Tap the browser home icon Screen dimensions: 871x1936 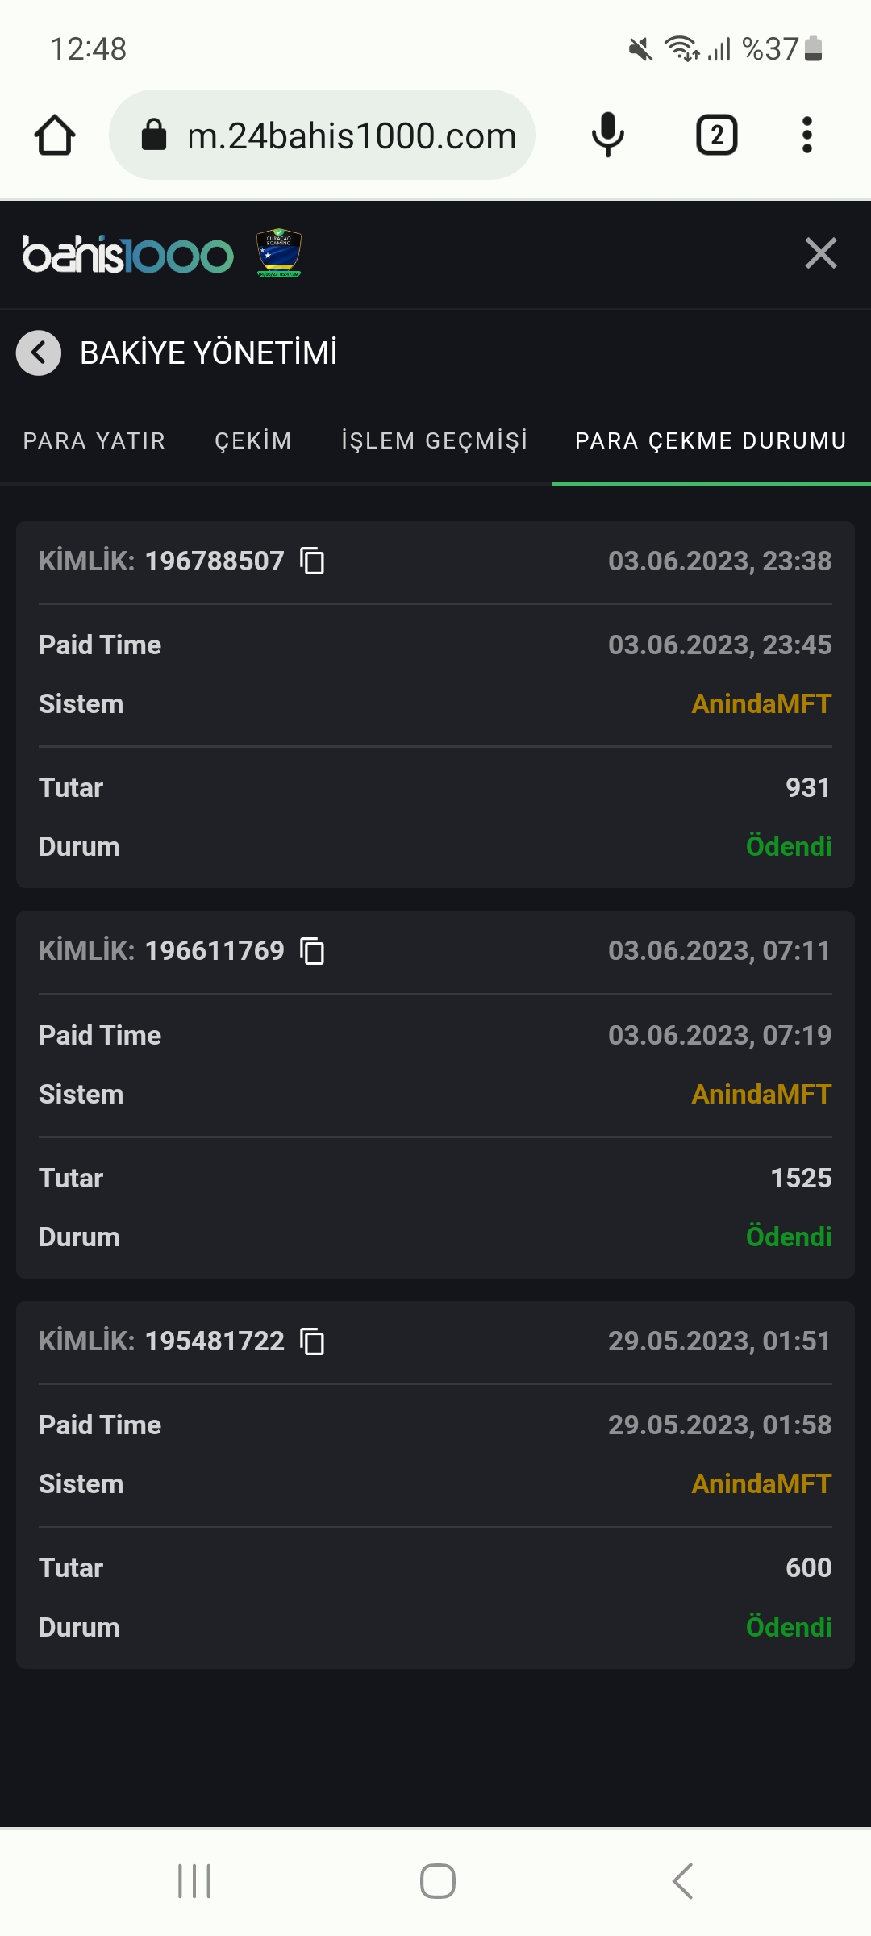pos(55,135)
